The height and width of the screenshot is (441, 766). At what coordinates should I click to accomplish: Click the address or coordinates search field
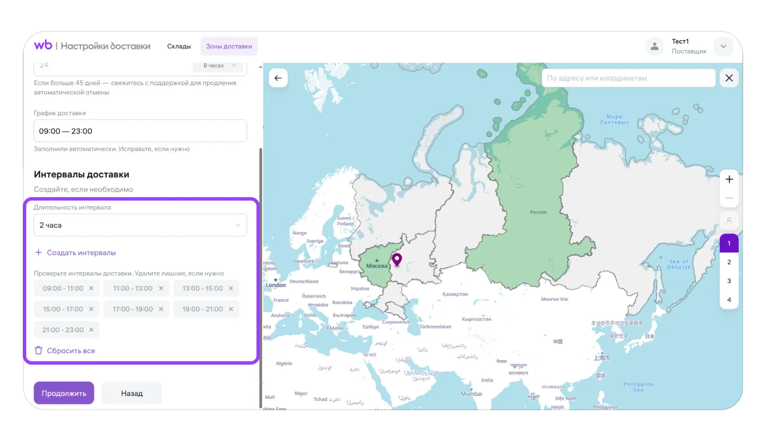(628, 78)
